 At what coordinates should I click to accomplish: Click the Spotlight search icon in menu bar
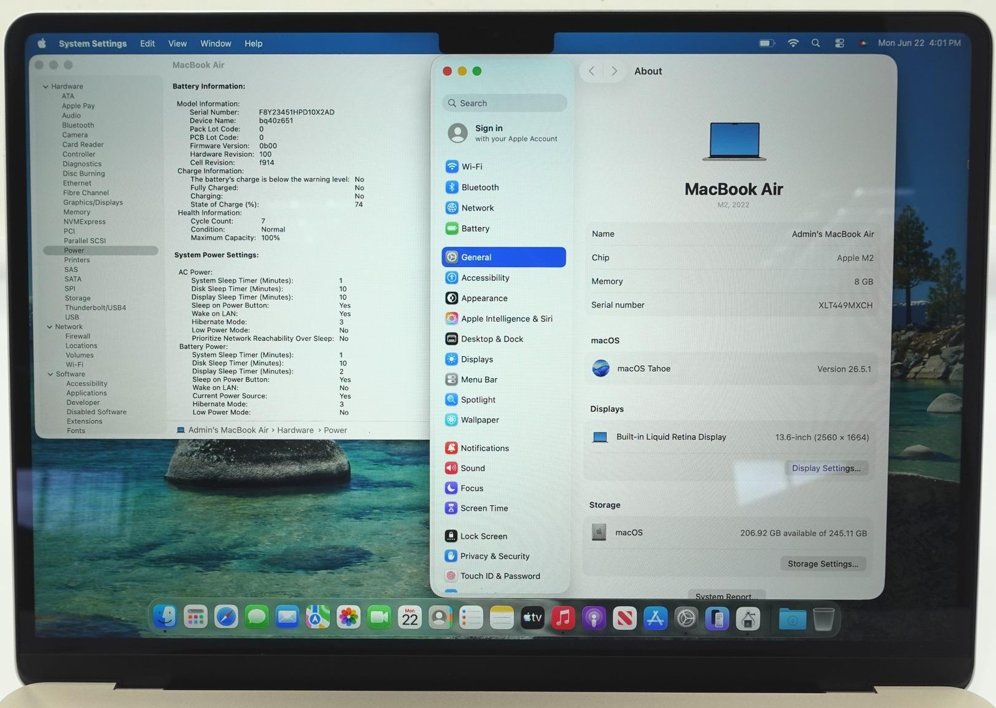pos(815,43)
